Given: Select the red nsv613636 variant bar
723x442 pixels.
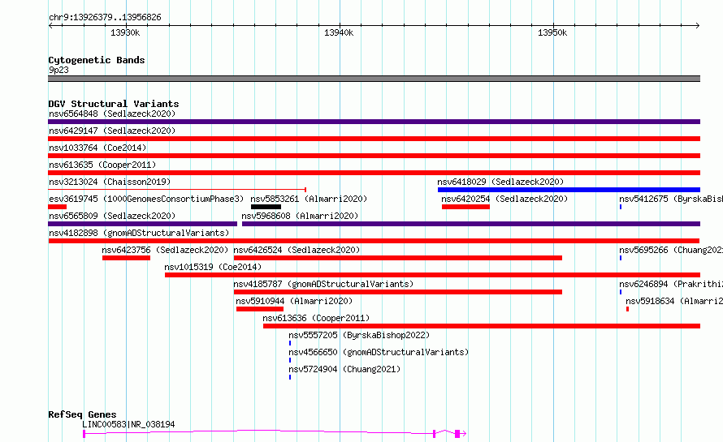Looking at the screenshot, I should [482, 326].
